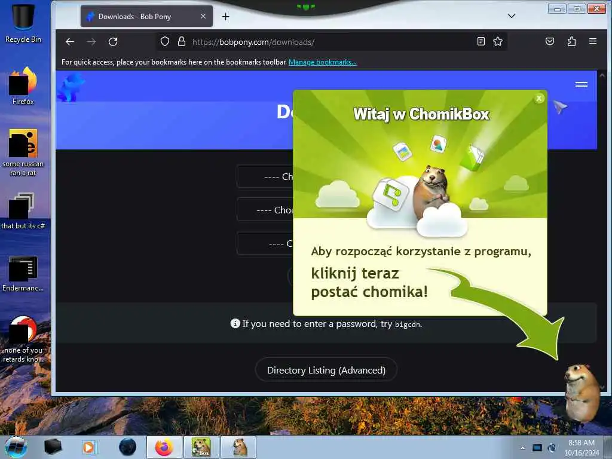This screenshot has width=612, height=459.
Task: Click the network tray icon
Action: pos(537,448)
